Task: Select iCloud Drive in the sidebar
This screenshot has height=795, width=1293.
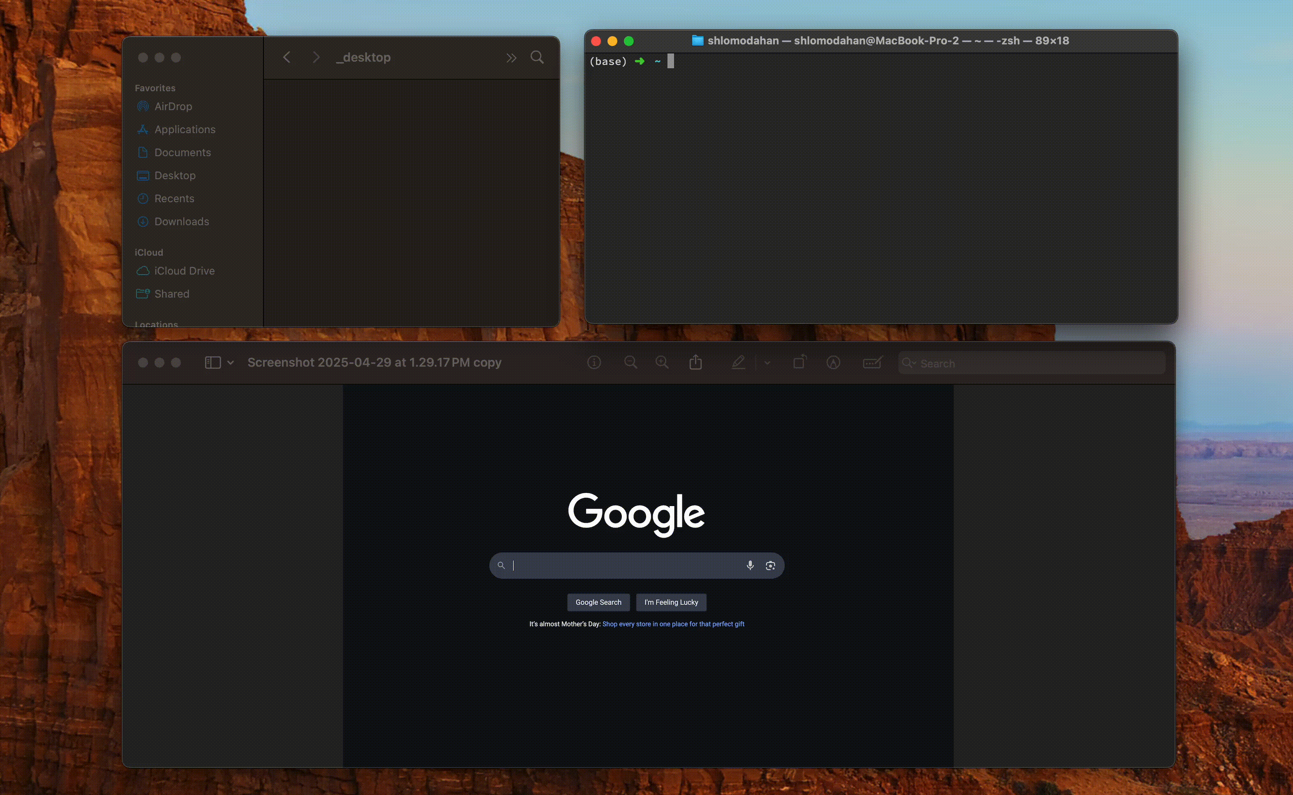Action: (x=184, y=271)
